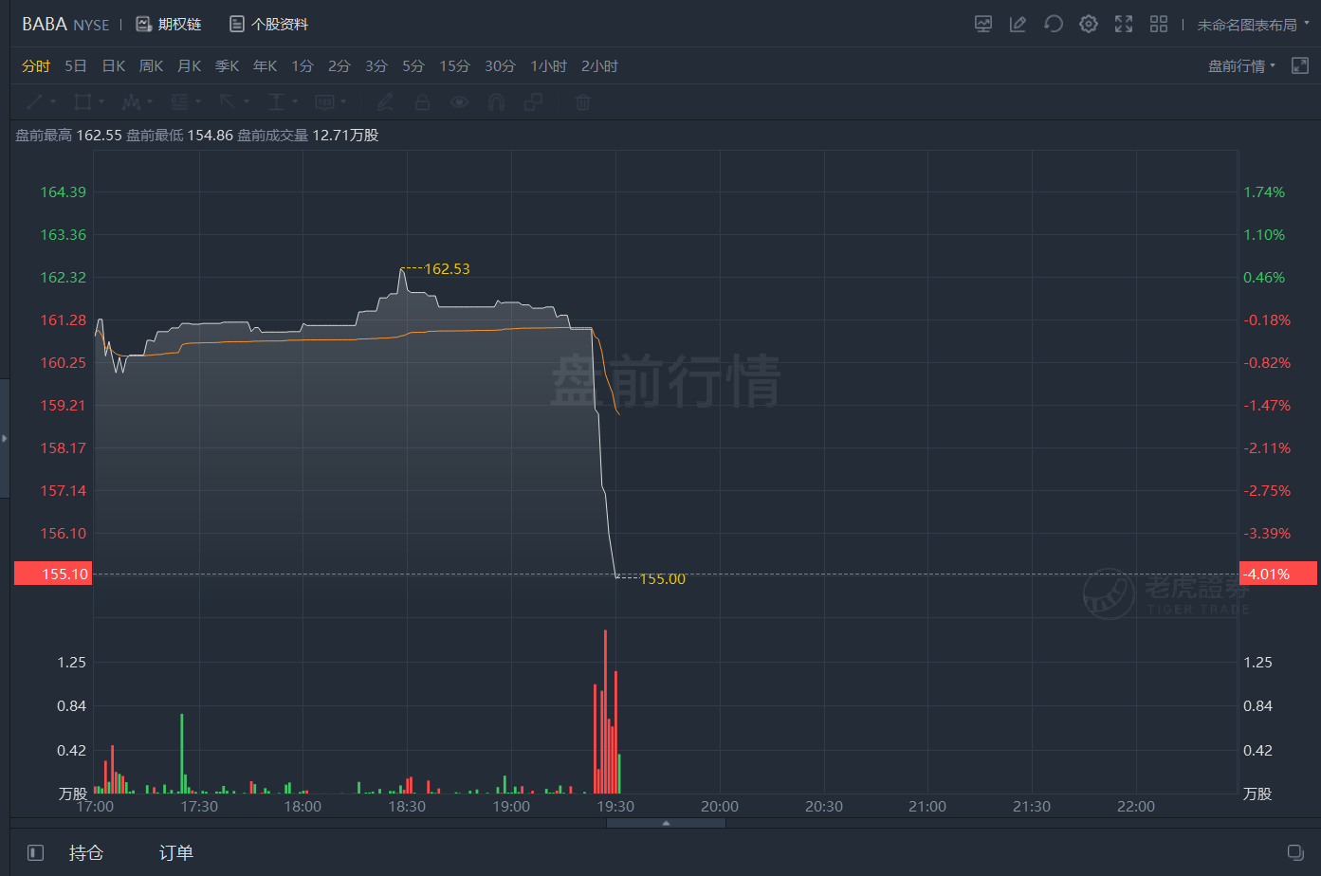Open the 持仓 positions tab
Viewport: 1321px width, 876px height.
pos(86,852)
